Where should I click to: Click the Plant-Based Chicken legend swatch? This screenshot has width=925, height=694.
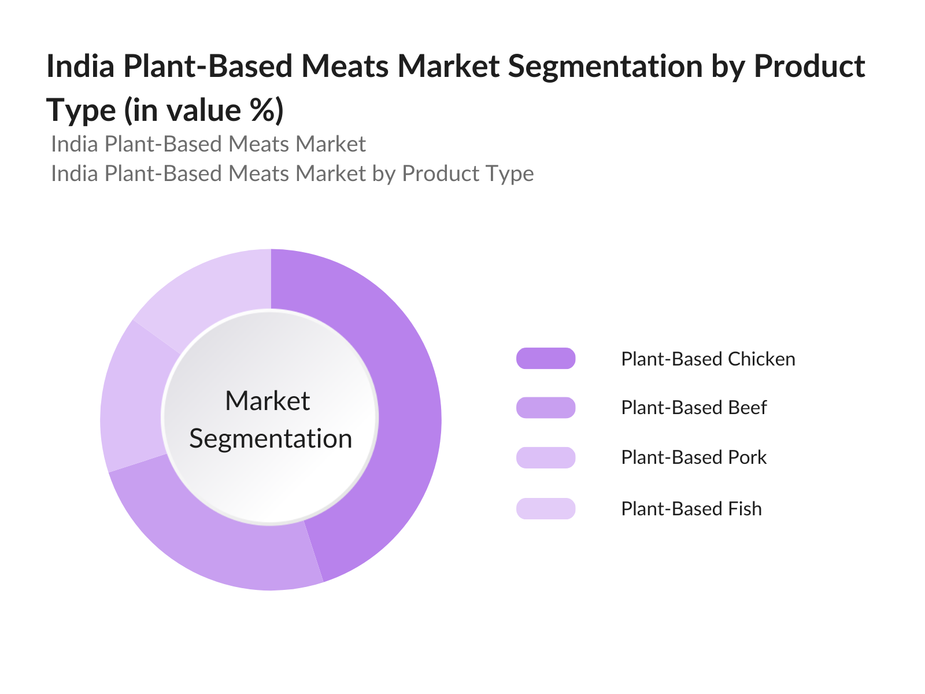click(546, 359)
